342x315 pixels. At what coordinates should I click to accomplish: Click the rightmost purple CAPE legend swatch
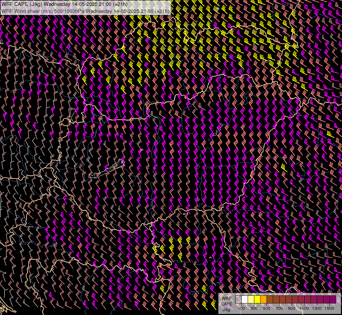(x=333, y=299)
